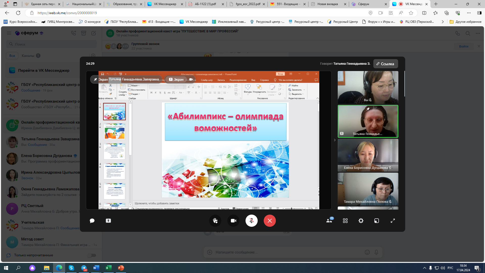
Task: Open VK Мессенджер bookmark
Action: pyautogui.click(x=193, y=22)
